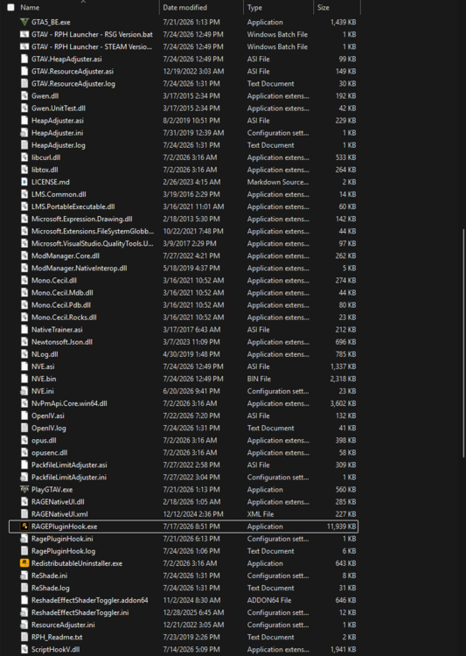Click the ScriptHookV.dll file icon

(24, 649)
